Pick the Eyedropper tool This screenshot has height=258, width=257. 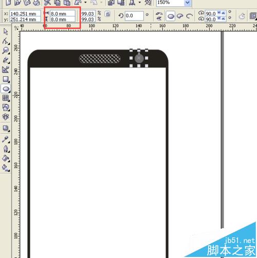pos(6,139)
